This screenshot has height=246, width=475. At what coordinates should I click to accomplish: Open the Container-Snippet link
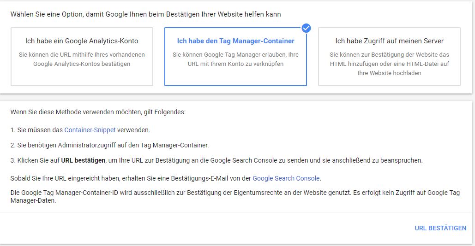(x=90, y=130)
